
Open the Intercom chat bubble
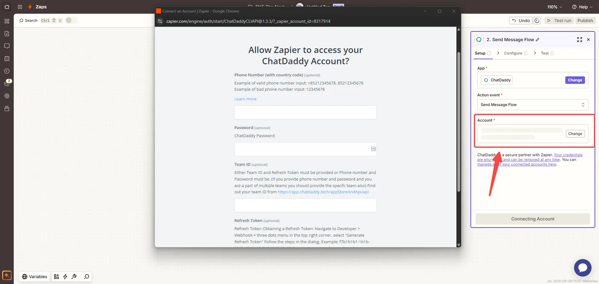[583, 268]
